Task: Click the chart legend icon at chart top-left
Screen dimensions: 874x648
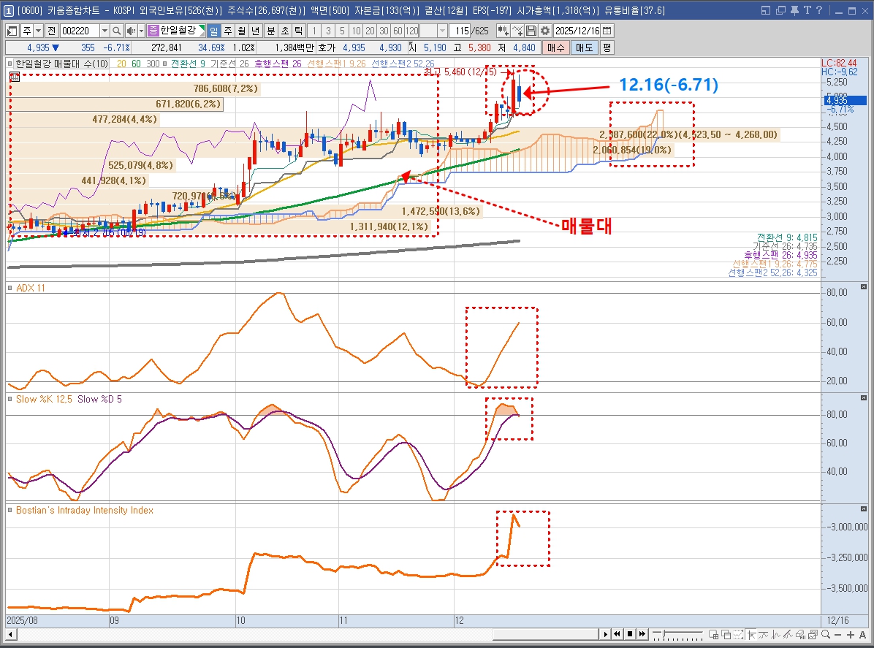Action: [x=15, y=77]
